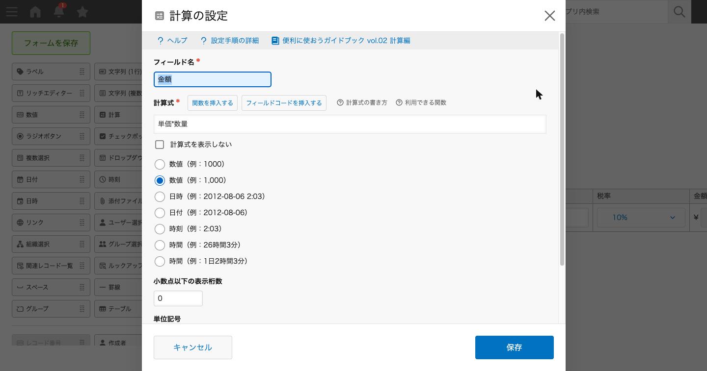The image size is (707, 371).
Task: Select the テーブル field item
Action: [118, 309]
